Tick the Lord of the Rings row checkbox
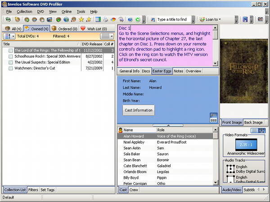Screen dimensions: 270x202 pos(11,50)
